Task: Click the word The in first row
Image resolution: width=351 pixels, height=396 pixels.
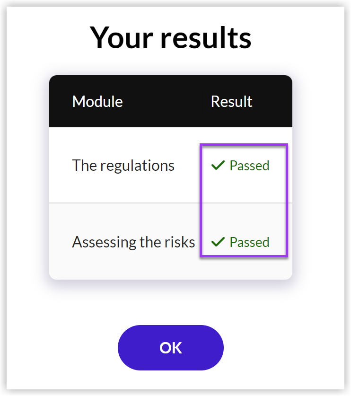Action: pyautogui.click(x=82, y=166)
